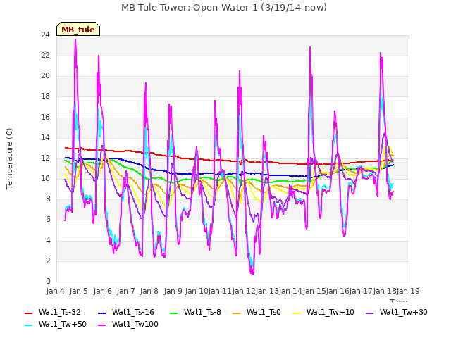Click the yellow Wat1_Tw+10 legend swatch
451x338 pixels.
(x=296, y=313)
